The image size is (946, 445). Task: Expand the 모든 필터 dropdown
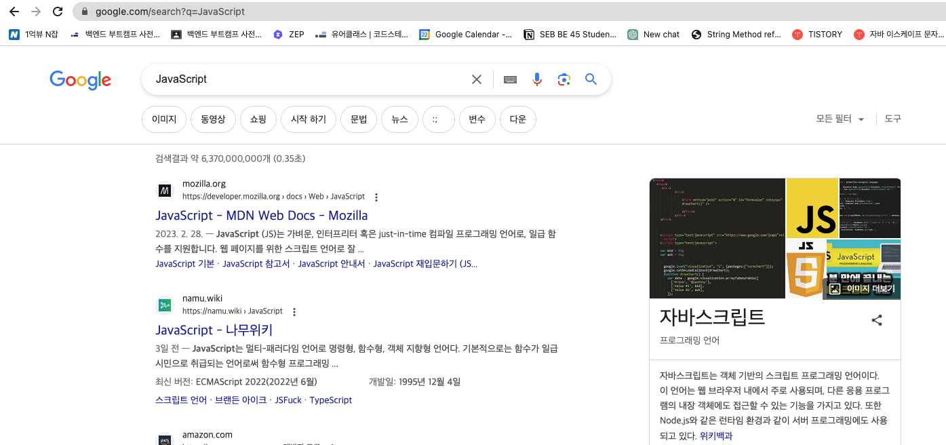(840, 119)
